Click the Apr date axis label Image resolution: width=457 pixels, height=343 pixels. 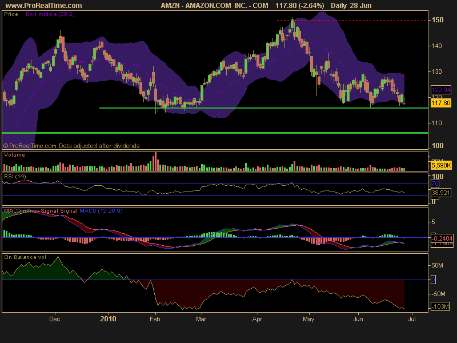(x=258, y=319)
